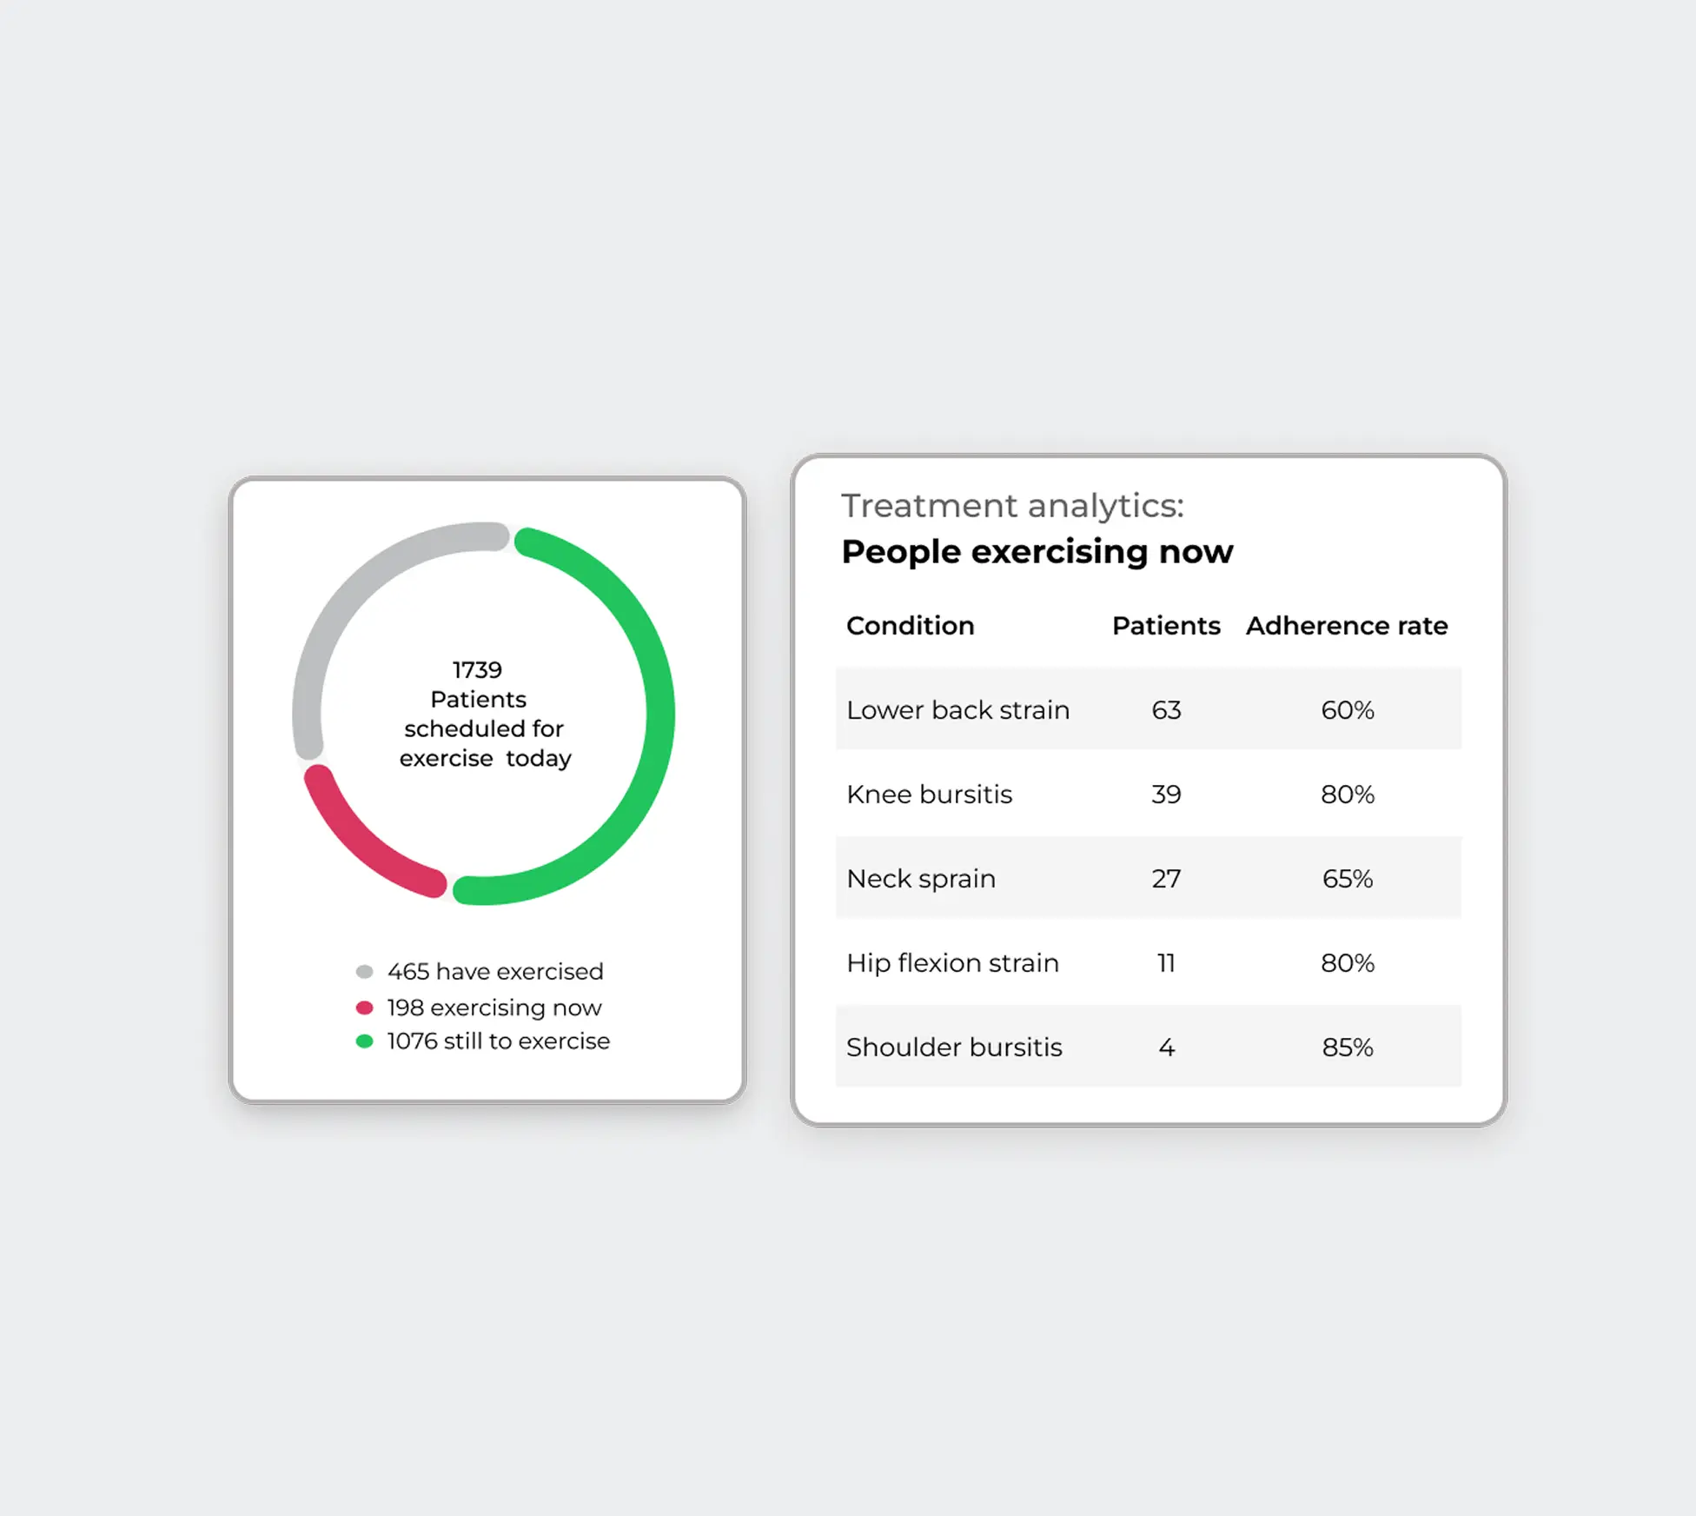Open the Neck sprain condition row
Image resolution: width=1696 pixels, height=1516 pixels.
(x=921, y=879)
